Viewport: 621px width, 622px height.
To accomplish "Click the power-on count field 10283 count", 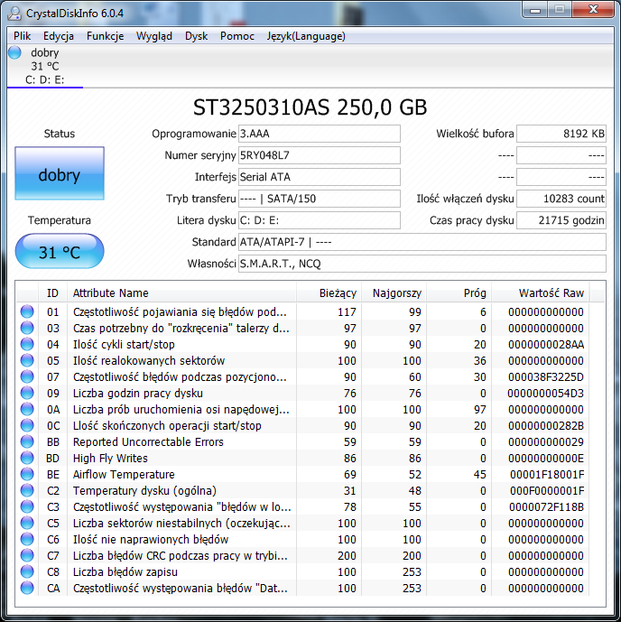I will [x=561, y=199].
